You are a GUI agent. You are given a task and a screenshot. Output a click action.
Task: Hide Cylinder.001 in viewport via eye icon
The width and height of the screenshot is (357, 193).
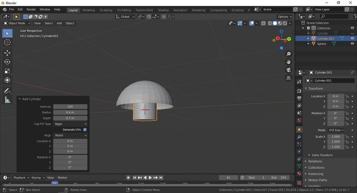(352, 38)
